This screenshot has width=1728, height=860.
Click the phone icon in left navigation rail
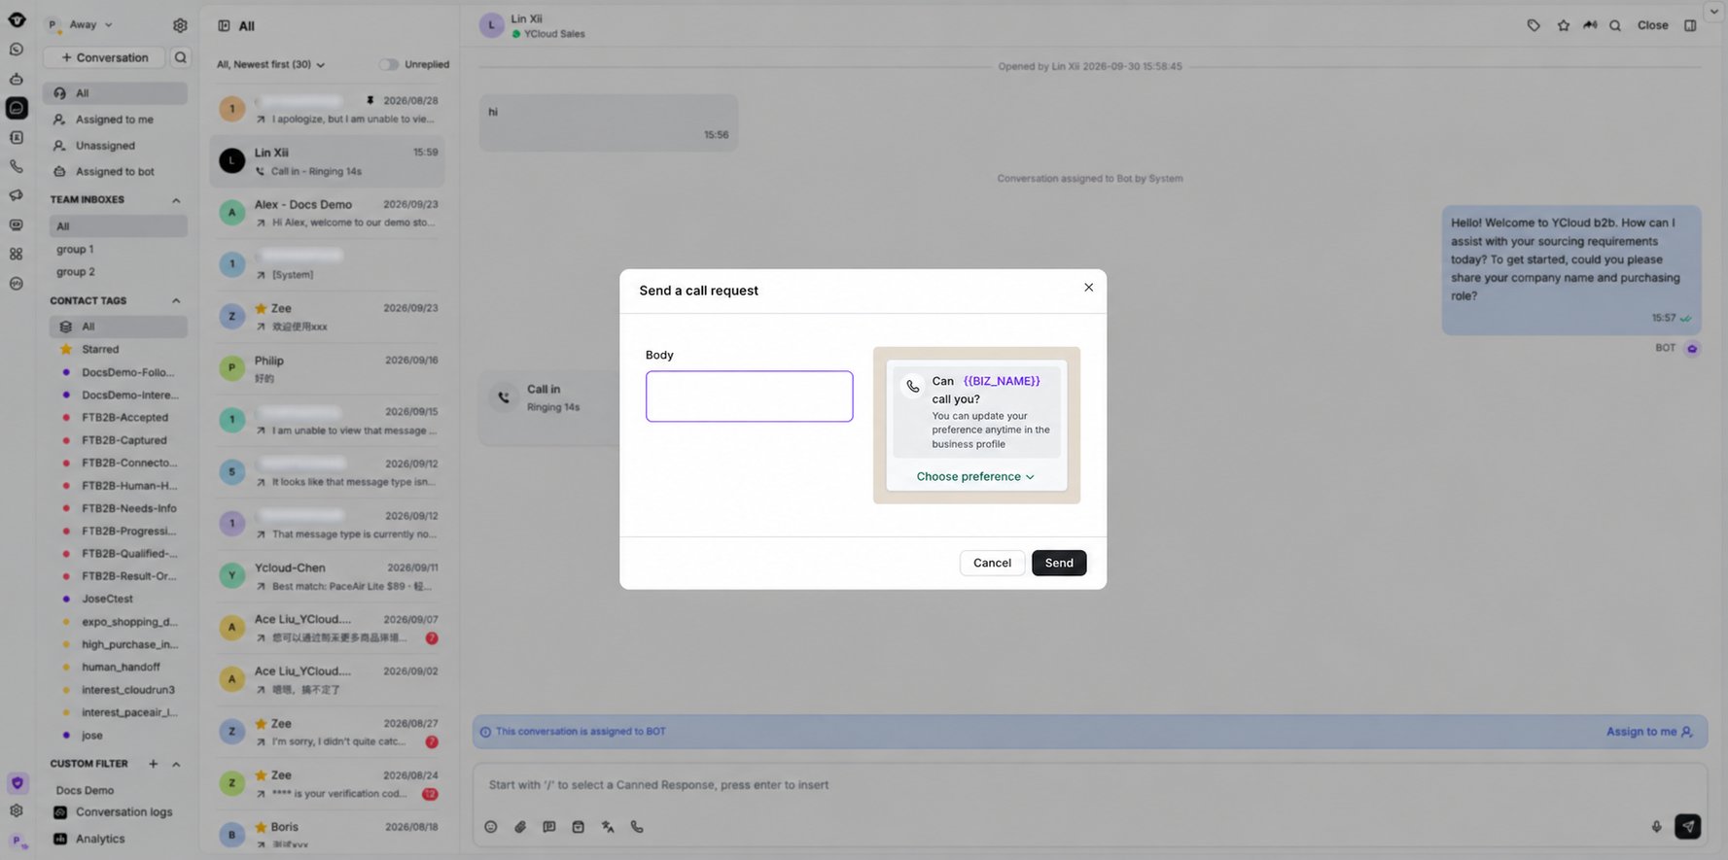click(17, 166)
